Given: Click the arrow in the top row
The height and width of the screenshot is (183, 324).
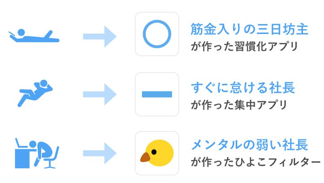Looking at the screenshot, I should click(x=100, y=36).
